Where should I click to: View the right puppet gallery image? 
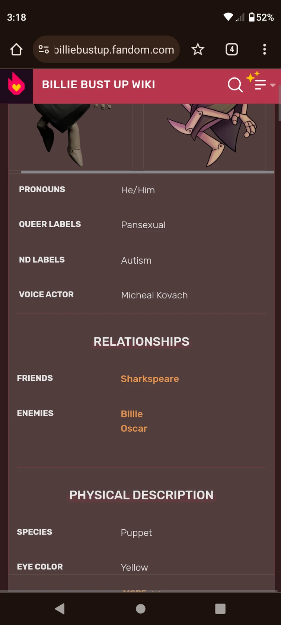(205, 136)
